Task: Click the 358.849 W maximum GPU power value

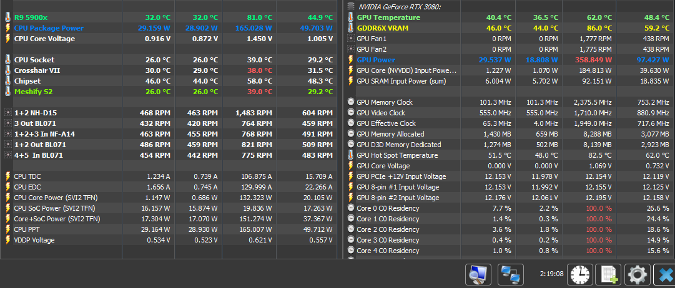Action: [x=593, y=60]
